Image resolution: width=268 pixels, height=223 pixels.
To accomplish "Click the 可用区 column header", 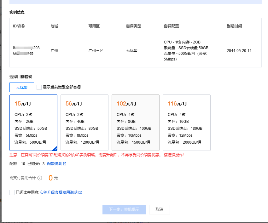I will click(94, 26).
